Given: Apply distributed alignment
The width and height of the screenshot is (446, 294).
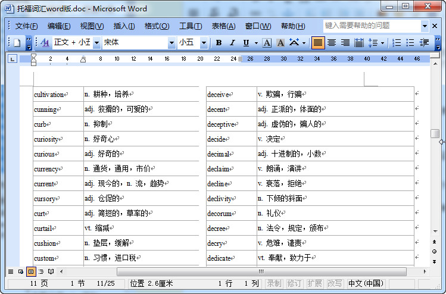Looking at the screenshot, I should point(358,43).
